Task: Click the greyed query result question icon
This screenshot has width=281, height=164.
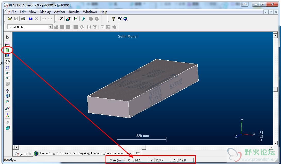Action: (57, 27)
